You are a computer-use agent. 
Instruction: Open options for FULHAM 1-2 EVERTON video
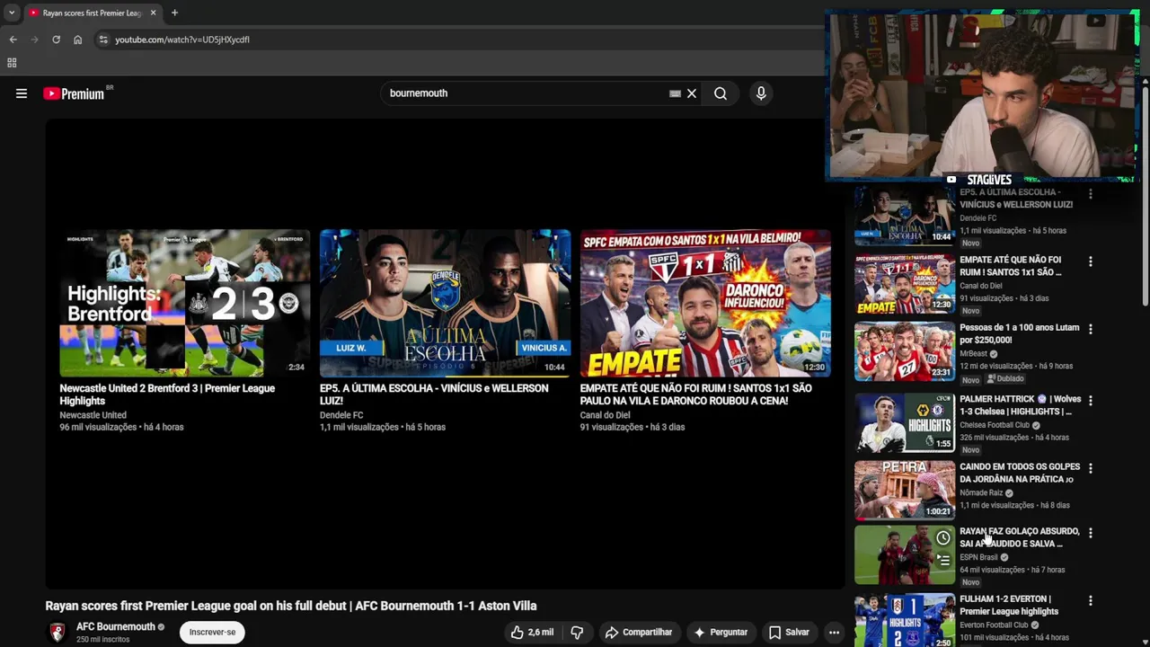pos(1091,600)
